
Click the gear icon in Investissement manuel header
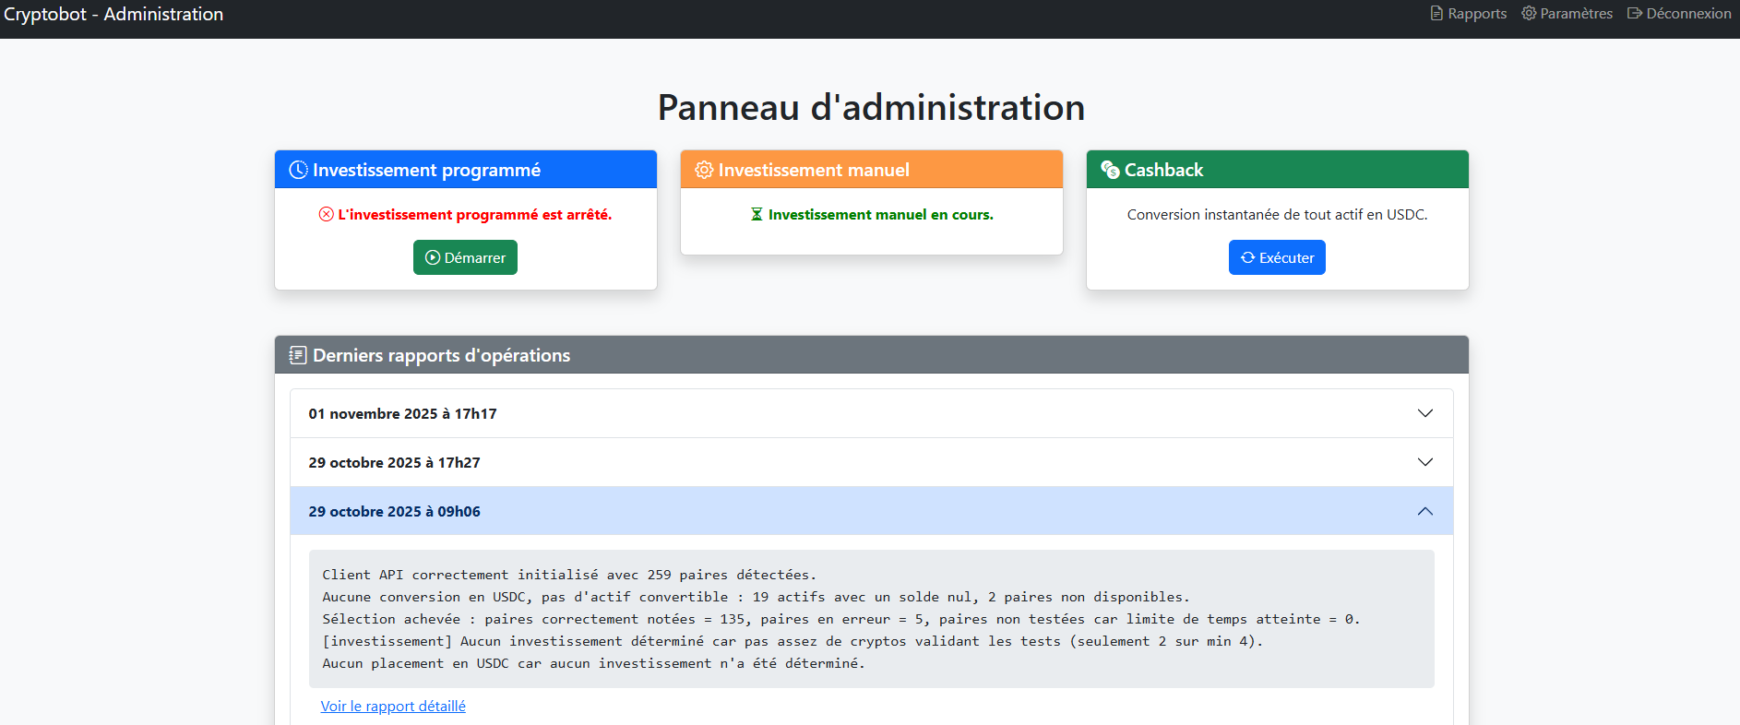coord(704,170)
